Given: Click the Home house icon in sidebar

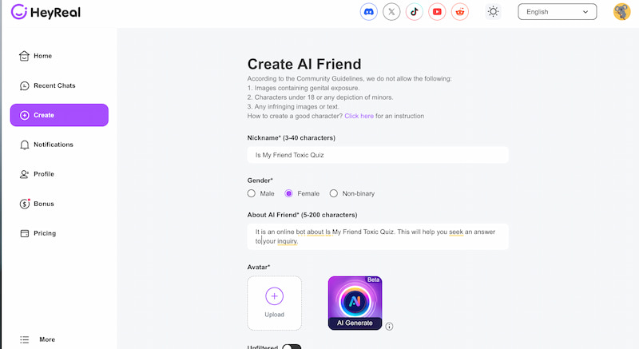Looking at the screenshot, I should [24, 56].
